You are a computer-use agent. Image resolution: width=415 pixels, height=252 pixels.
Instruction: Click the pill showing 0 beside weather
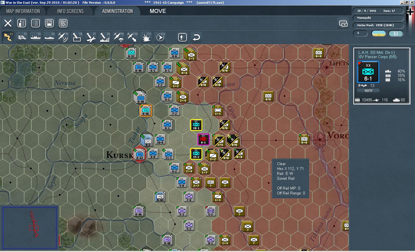coord(396,33)
